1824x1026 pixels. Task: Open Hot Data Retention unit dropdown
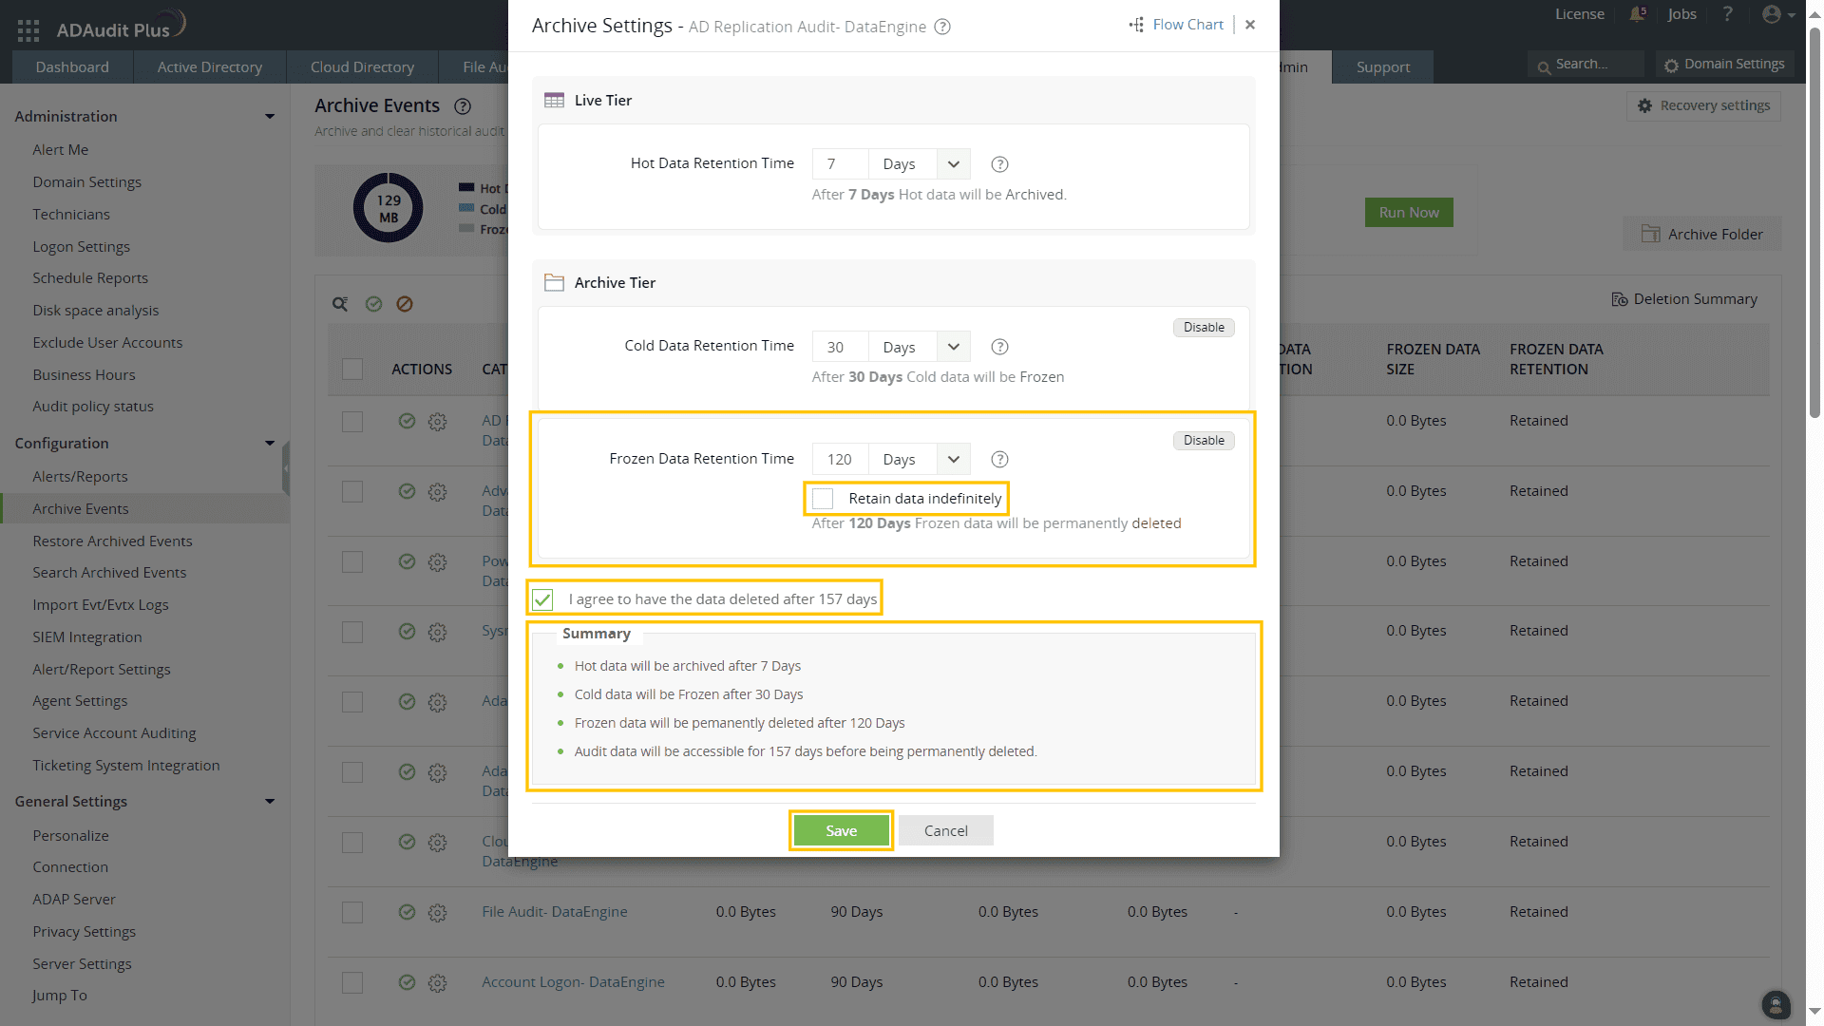pyautogui.click(x=953, y=164)
